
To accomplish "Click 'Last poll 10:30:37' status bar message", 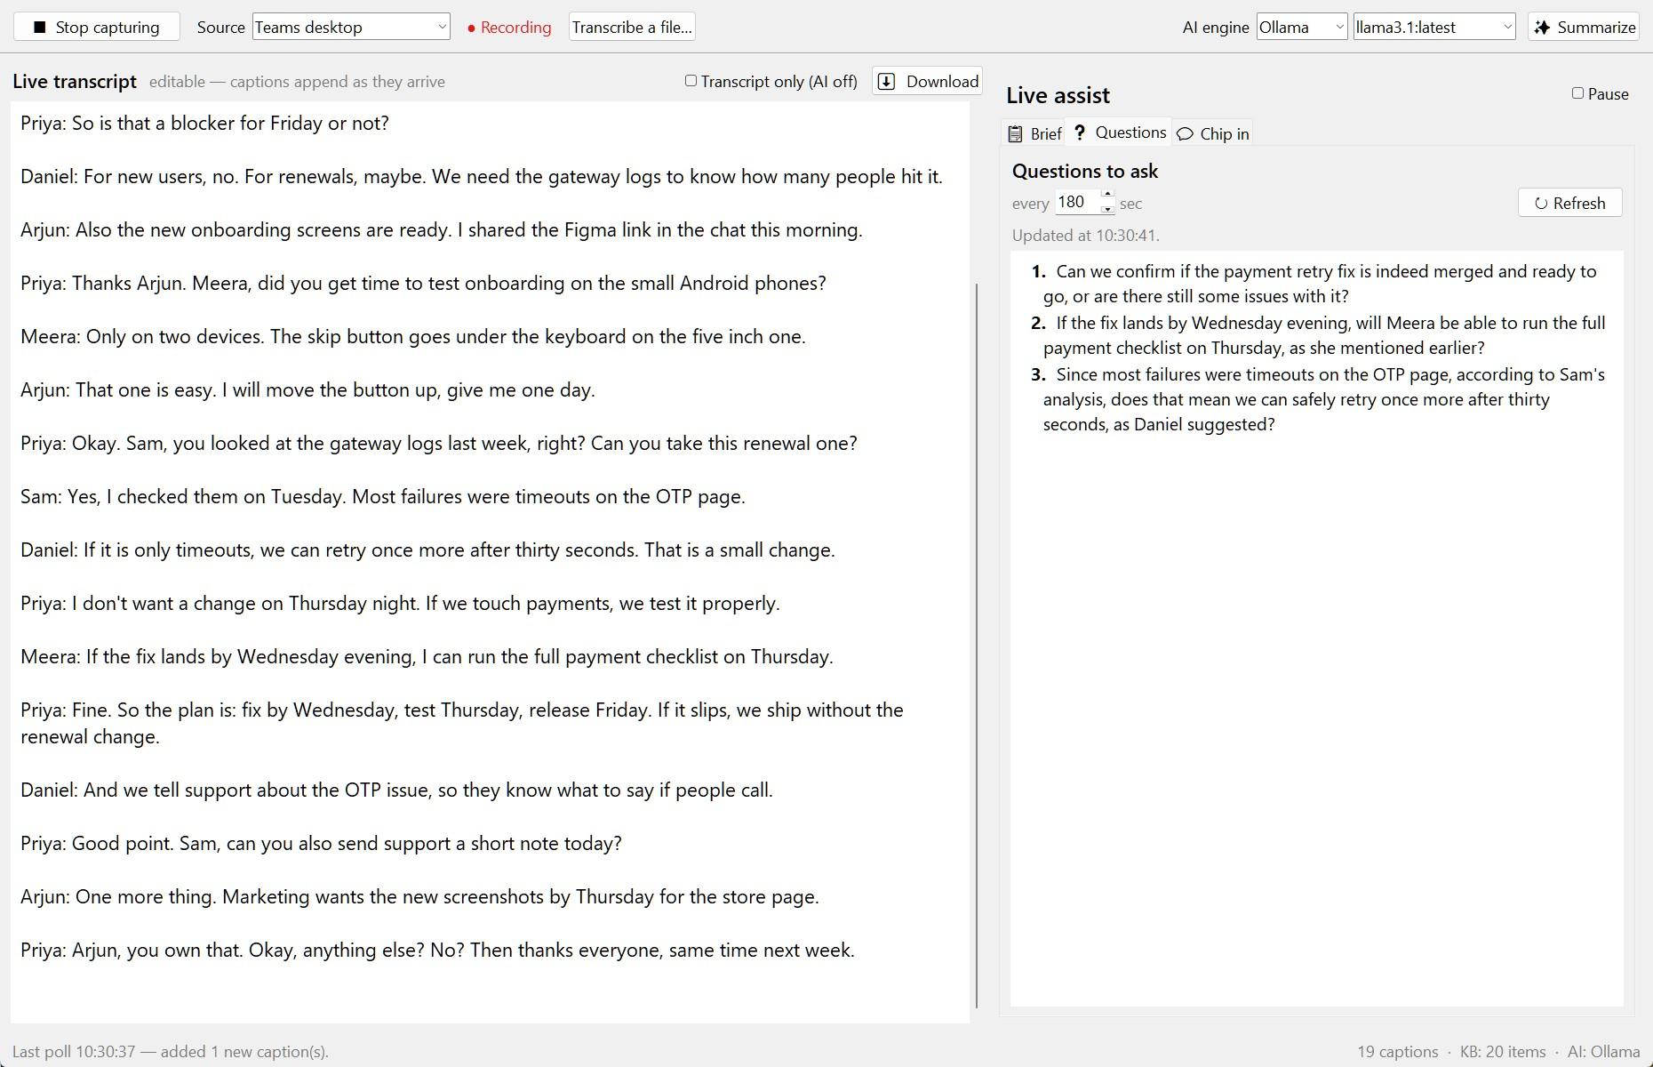I will click(x=171, y=1051).
